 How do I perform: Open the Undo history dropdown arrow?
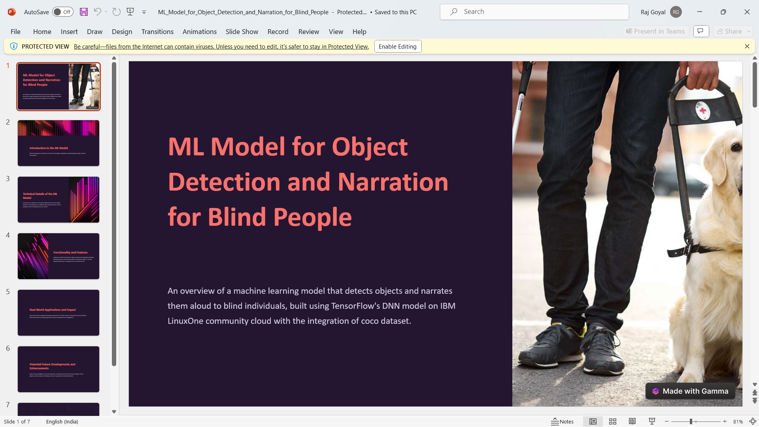pyautogui.click(x=106, y=12)
